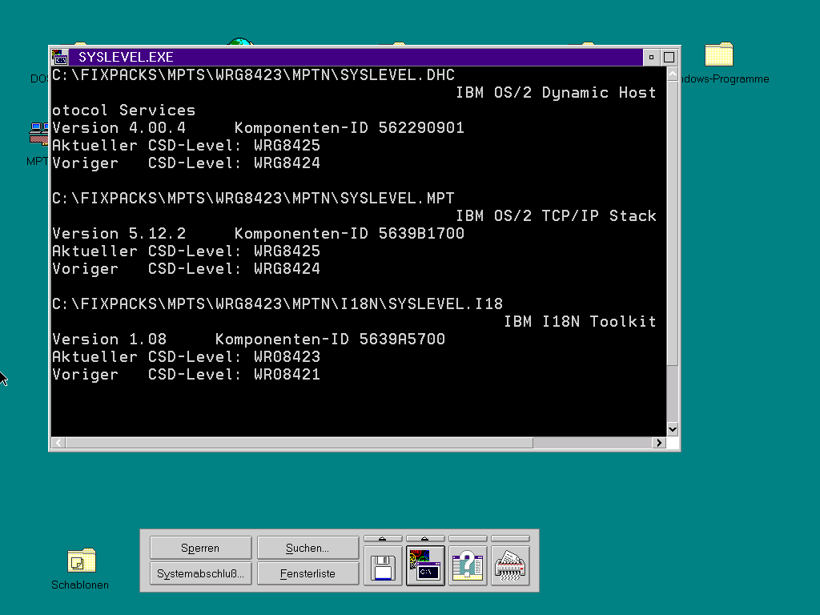Click 'Version 4.00.4' line
This screenshot has height=615, width=820.
(x=259, y=128)
